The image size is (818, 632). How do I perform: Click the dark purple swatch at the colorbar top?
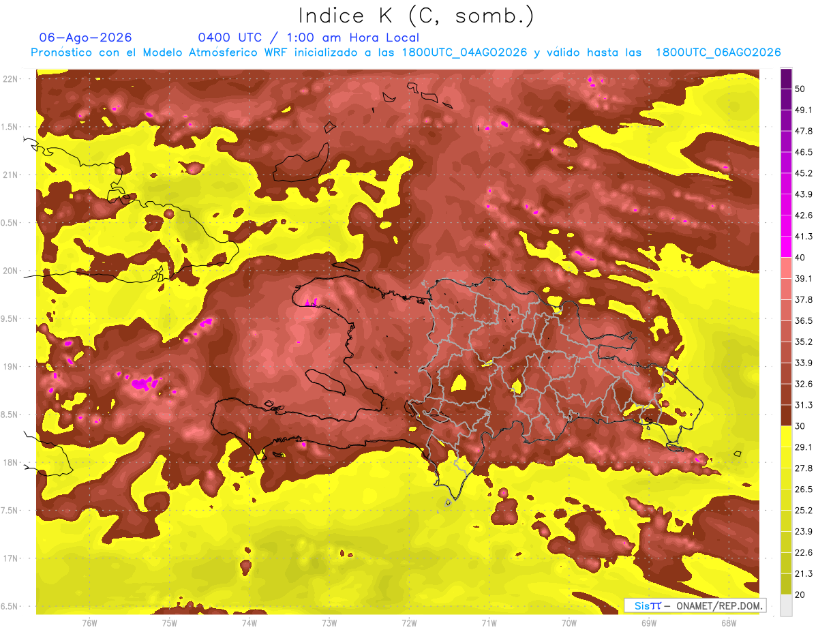[786, 79]
